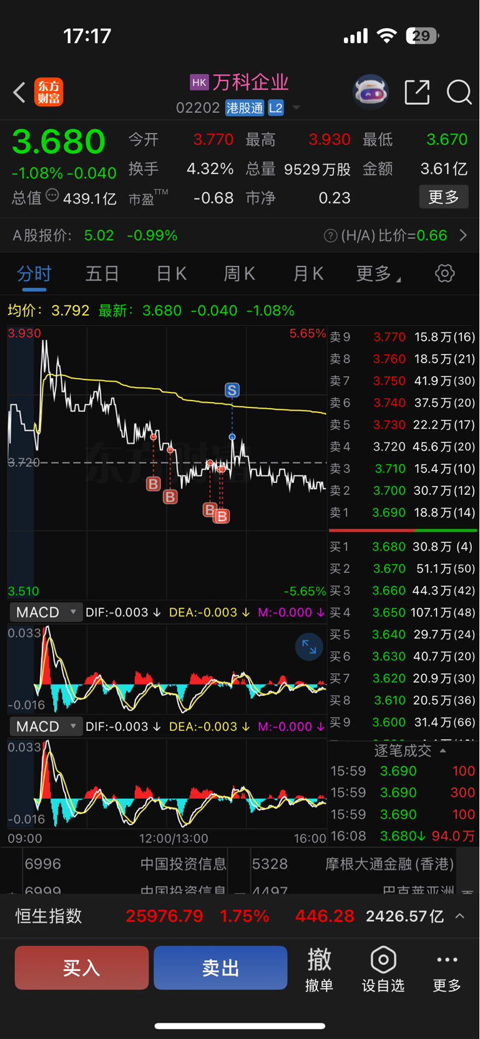Switch to the 月K tab
The width and height of the screenshot is (480, 1039).
308,273
